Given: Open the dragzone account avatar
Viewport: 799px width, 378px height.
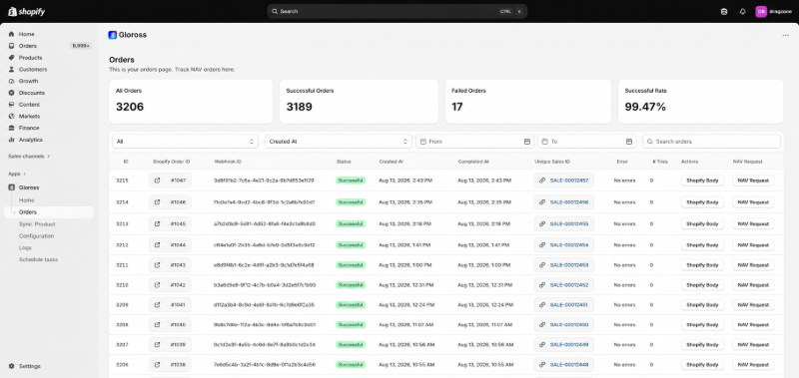Looking at the screenshot, I should point(761,11).
